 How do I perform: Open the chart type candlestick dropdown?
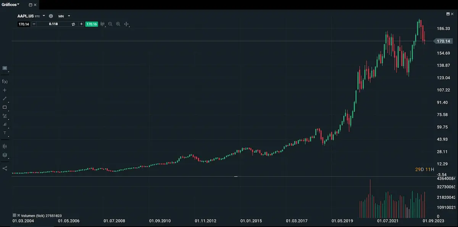click(x=102, y=24)
